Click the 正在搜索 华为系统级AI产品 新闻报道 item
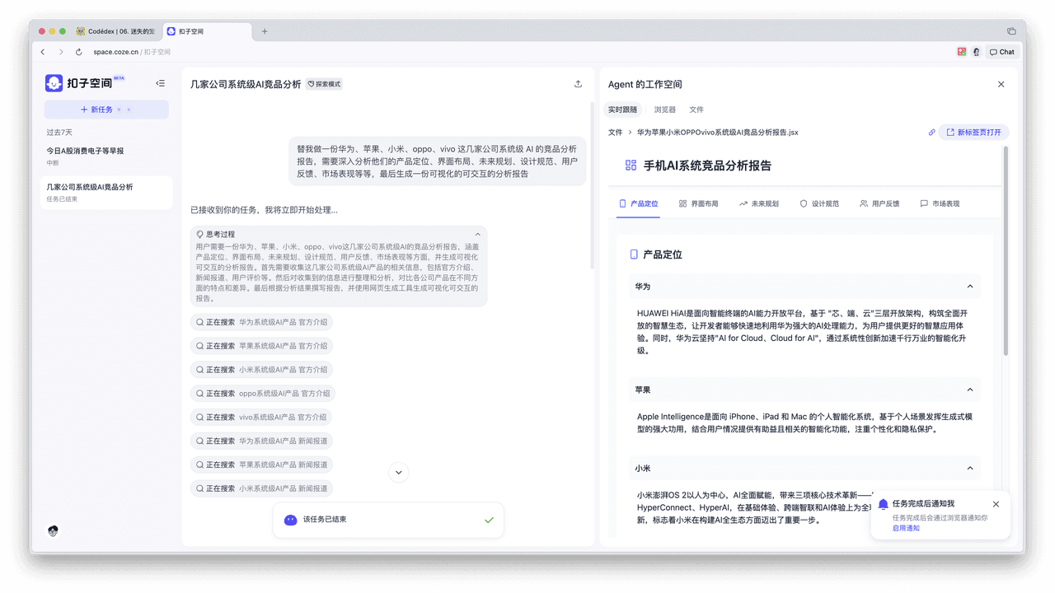The width and height of the screenshot is (1055, 593). pos(261,441)
